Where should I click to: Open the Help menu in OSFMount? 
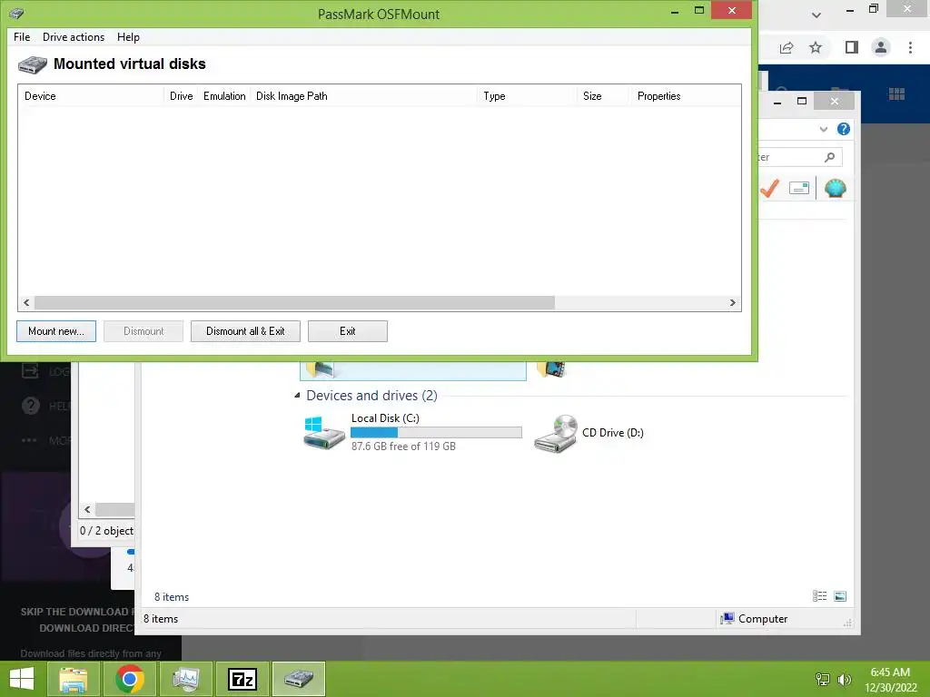coord(128,36)
